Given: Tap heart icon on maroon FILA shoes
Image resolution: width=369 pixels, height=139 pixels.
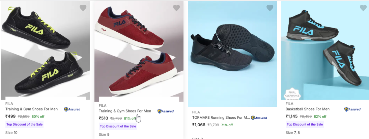Looking at the screenshot, I should click(x=176, y=8).
